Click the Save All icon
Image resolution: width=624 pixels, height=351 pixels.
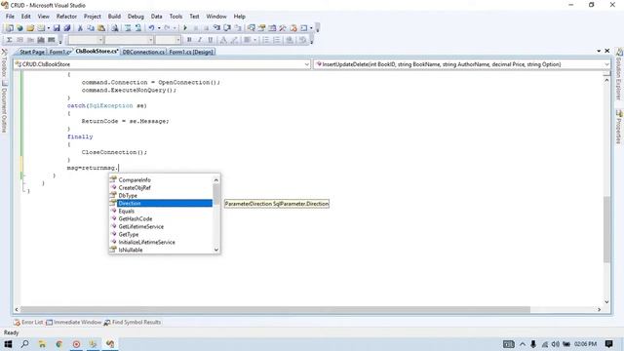[x=67, y=28]
